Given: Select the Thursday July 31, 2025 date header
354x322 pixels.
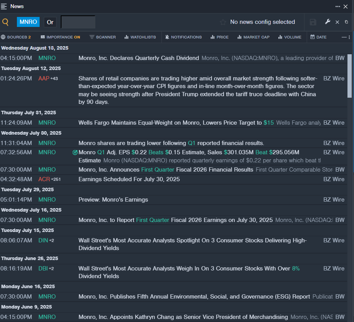Looking at the screenshot, I should tap(29, 113).
